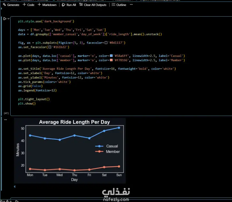The width and height of the screenshot is (232, 202).
Task: Open the toolbar more actions ellipsis
Action: 131,4
